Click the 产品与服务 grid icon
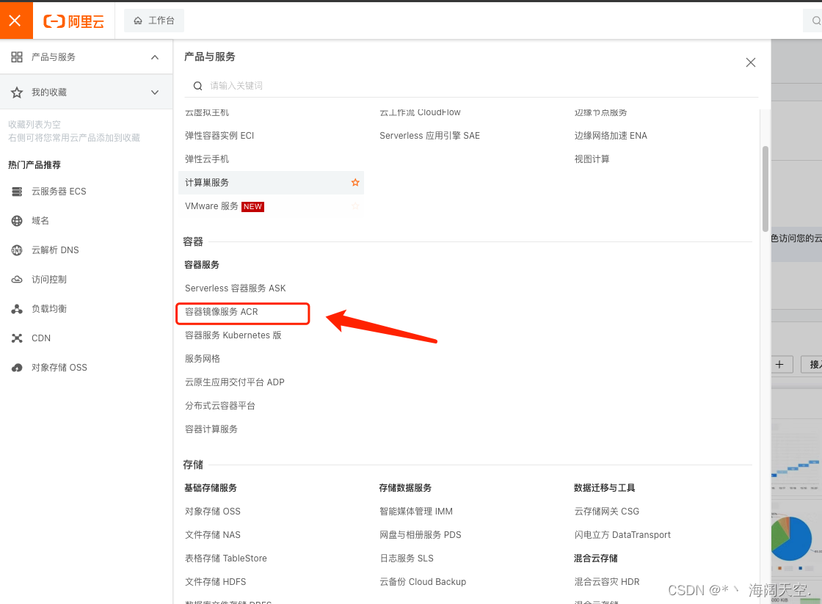This screenshot has height=604, width=822. pos(17,57)
